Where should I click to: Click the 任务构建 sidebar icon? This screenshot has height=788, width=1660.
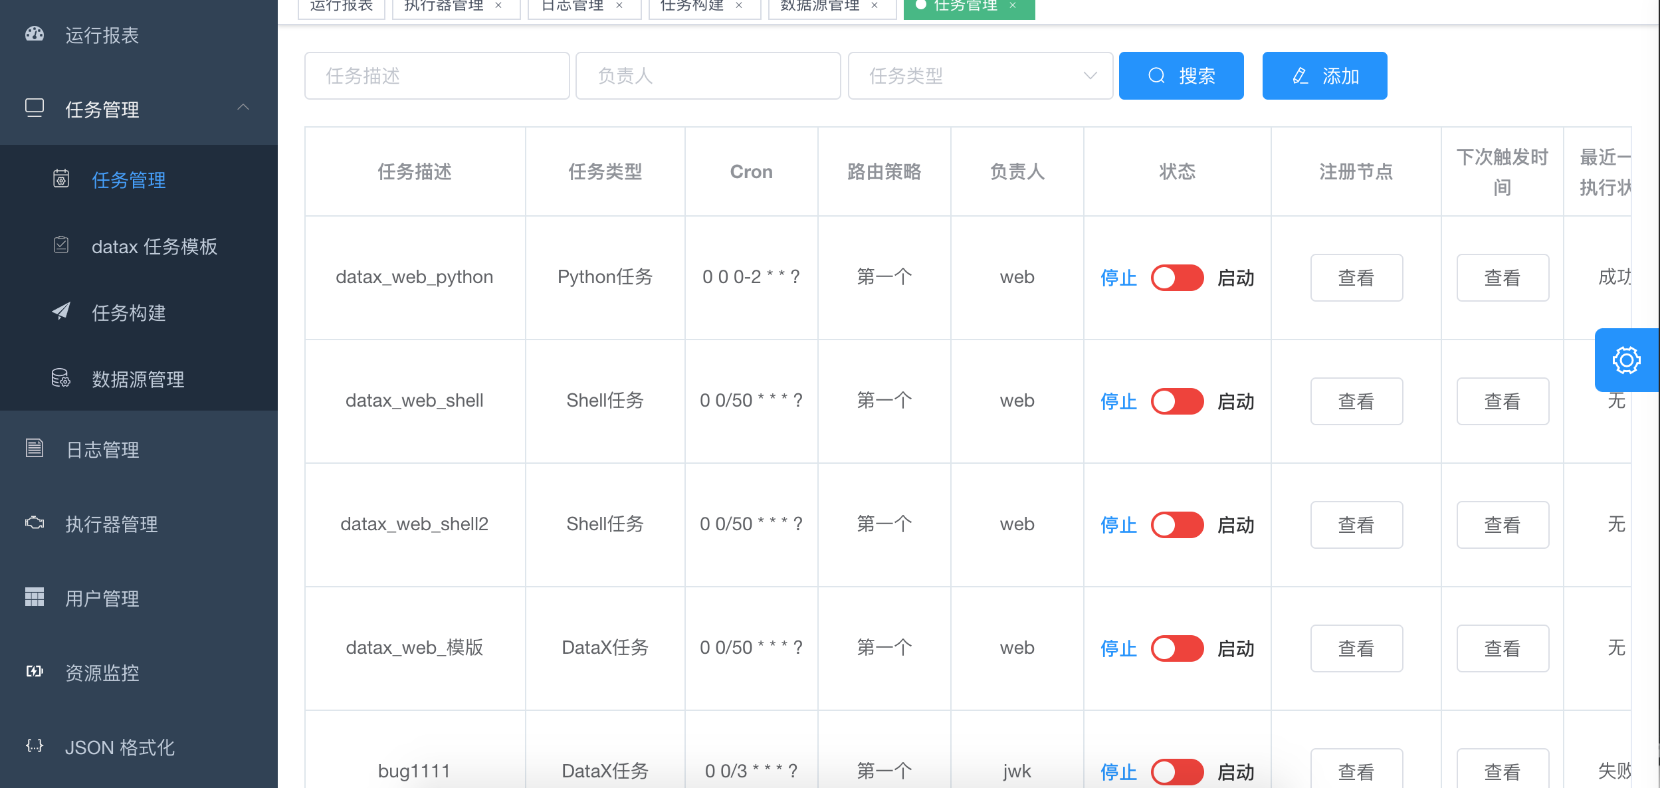click(59, 310)
